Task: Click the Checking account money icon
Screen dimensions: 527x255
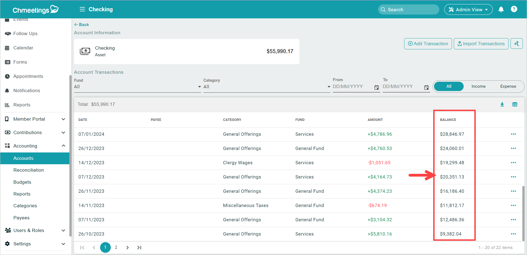Action: (x=85, y=51)
